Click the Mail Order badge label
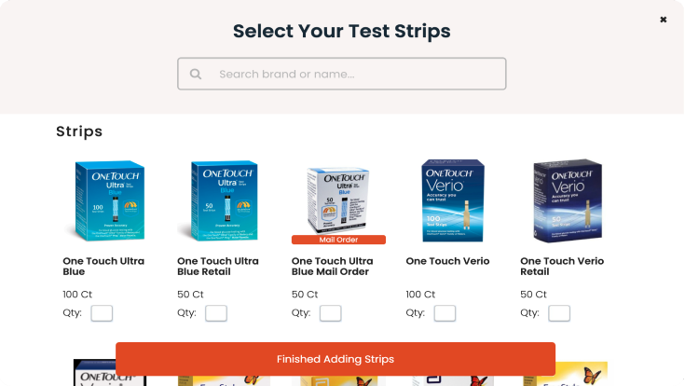Viewport: 685px width, 386px height. click(x=338, y=240)
